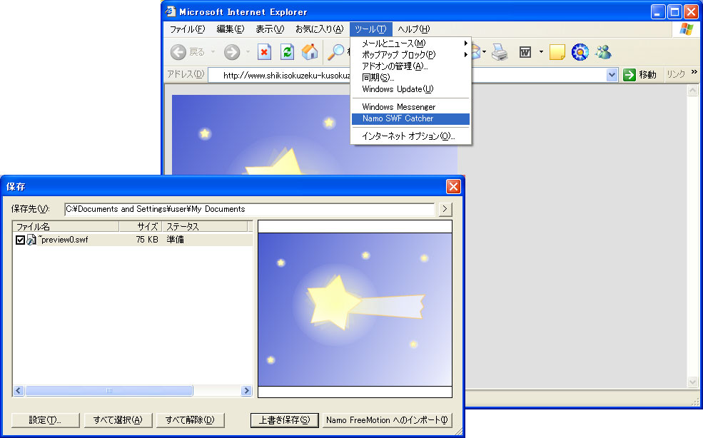Click the Print icon in toolbar

[500, 53]
